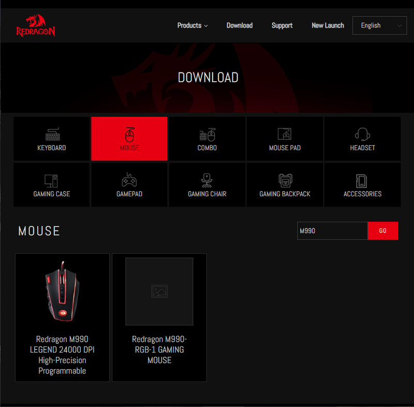The width and height of the screenshot is (414, 407).
Task: Click the GAMING CHAIR label
Action: pyautogui.click(x=208, y=194)
